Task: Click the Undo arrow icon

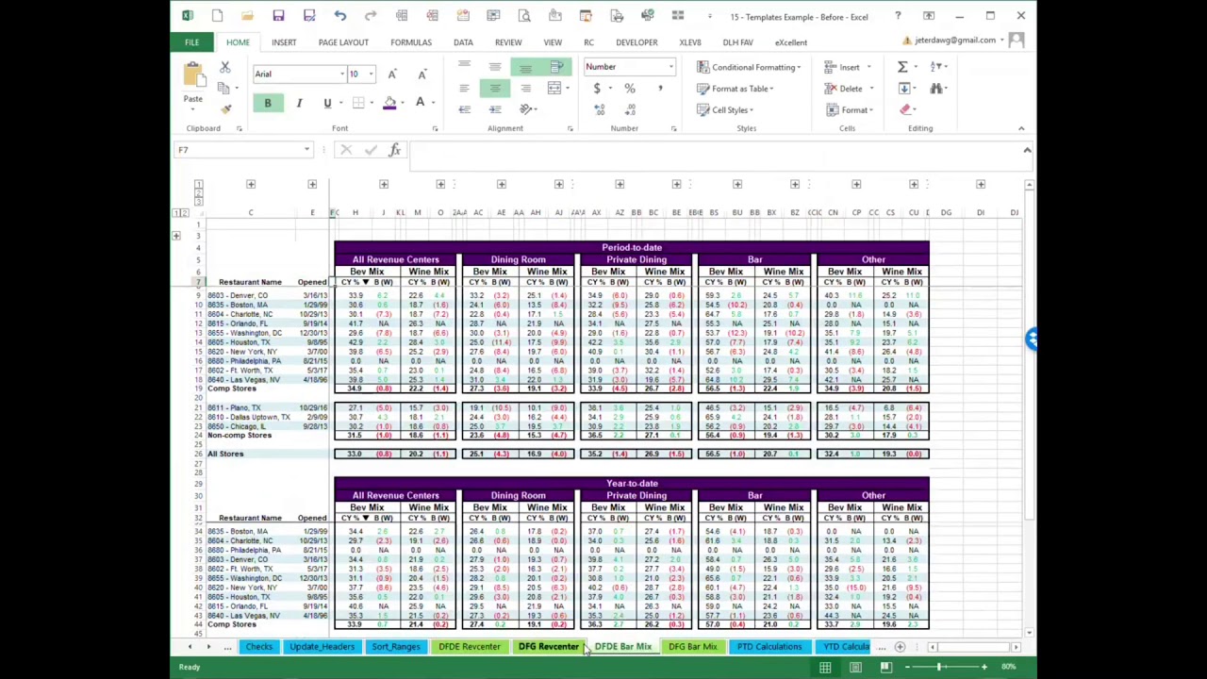Action: [x=339, y=16]
